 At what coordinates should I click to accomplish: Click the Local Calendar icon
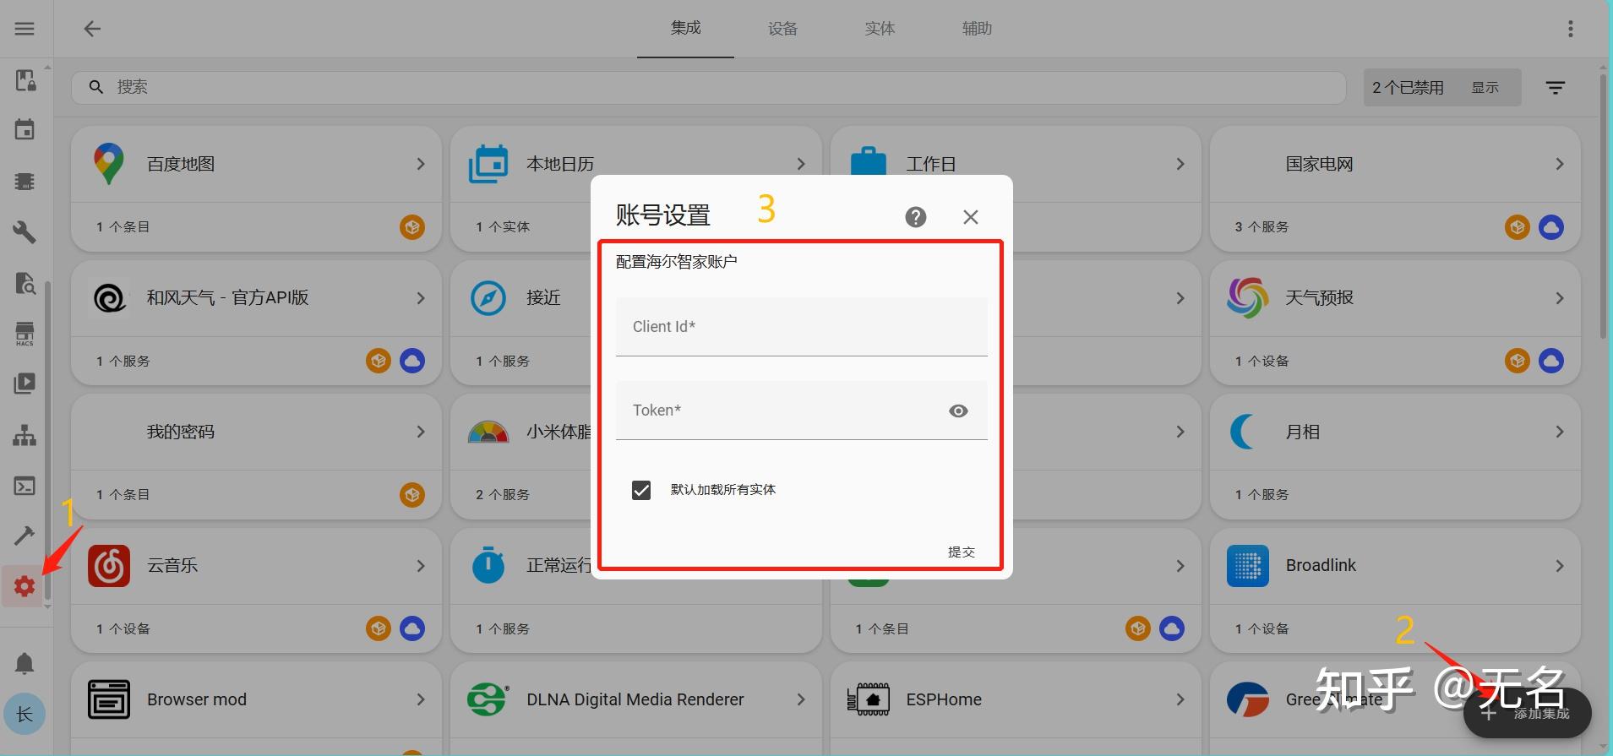coord(488,164)
